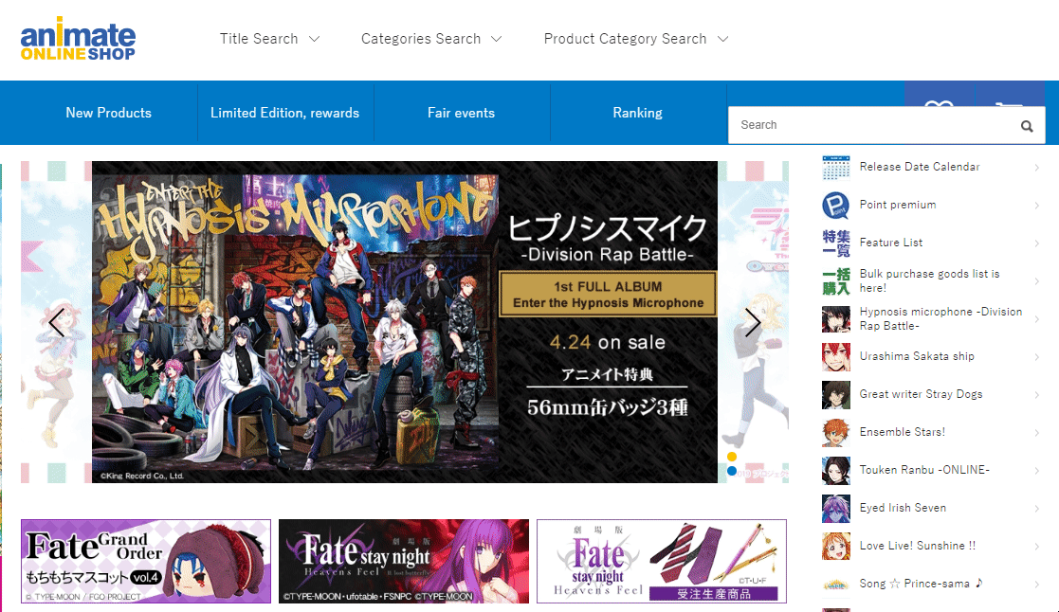Go to the next carousel slide

click(x=753, y=322)
